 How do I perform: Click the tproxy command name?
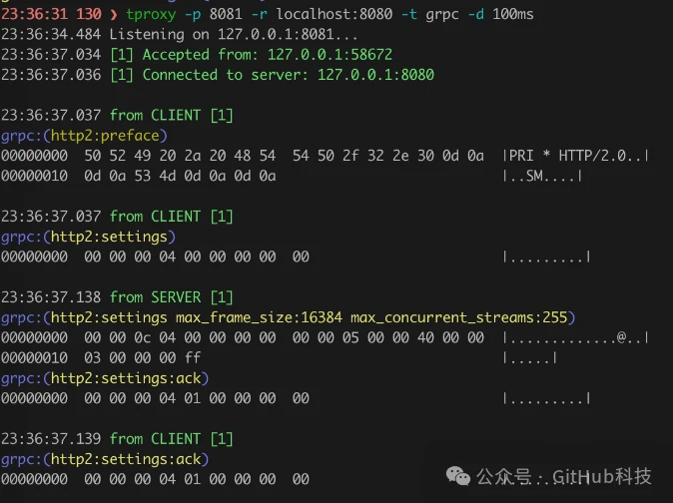pyautogui.click(x=152, y=14)
